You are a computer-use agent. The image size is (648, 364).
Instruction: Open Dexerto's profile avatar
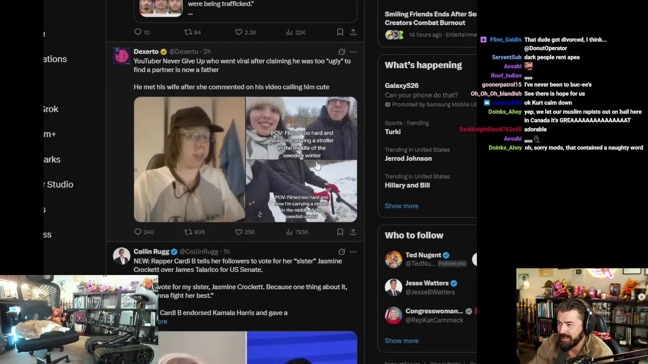click(121, 56)
